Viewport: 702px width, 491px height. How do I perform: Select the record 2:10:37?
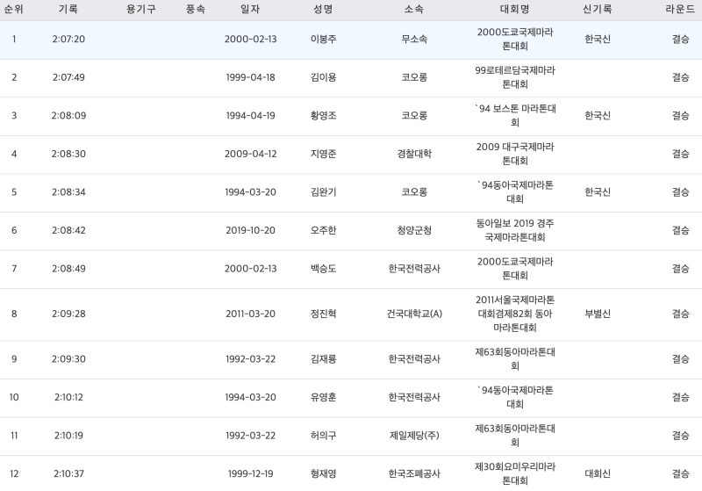click(68, 473)
